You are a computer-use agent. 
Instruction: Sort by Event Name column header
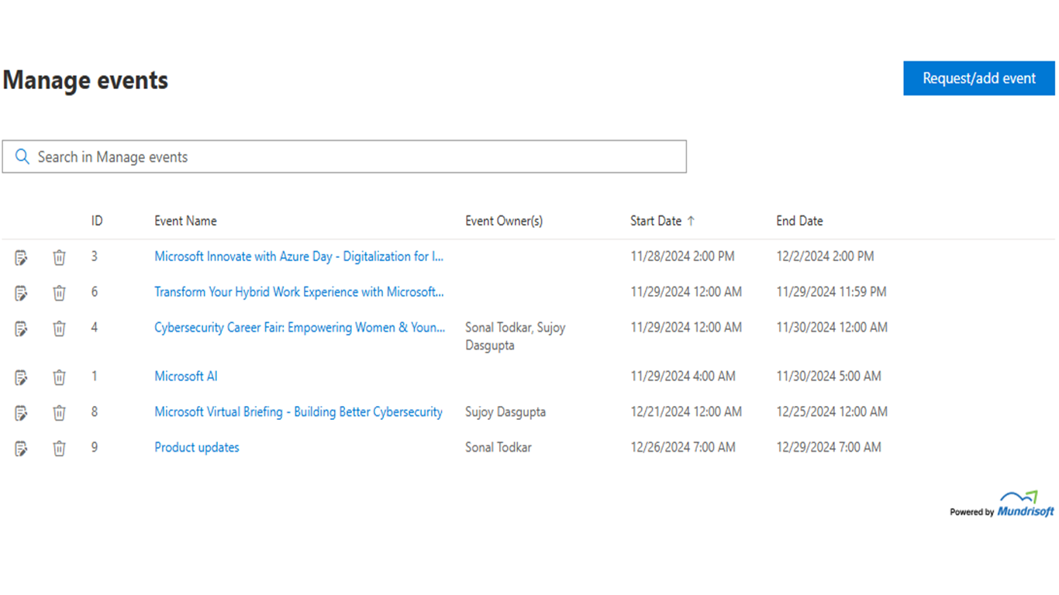185,221
